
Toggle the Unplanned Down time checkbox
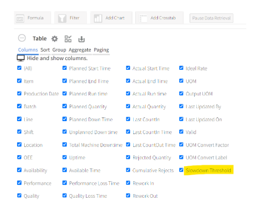(65, 131)
